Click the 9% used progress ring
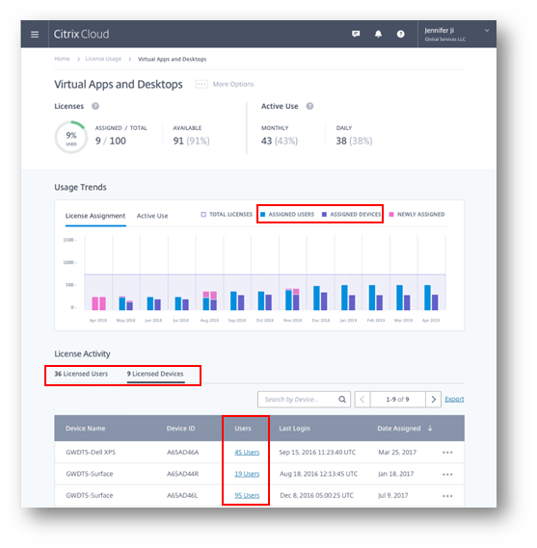The width and height of the screenshot is (537, 548). (71, 138)
